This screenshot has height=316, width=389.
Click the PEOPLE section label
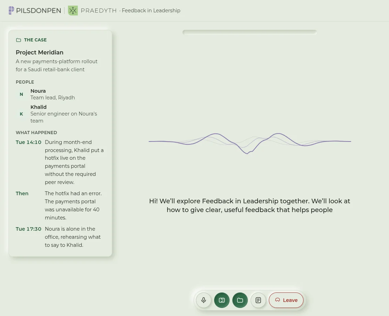[x=25, y=82]
